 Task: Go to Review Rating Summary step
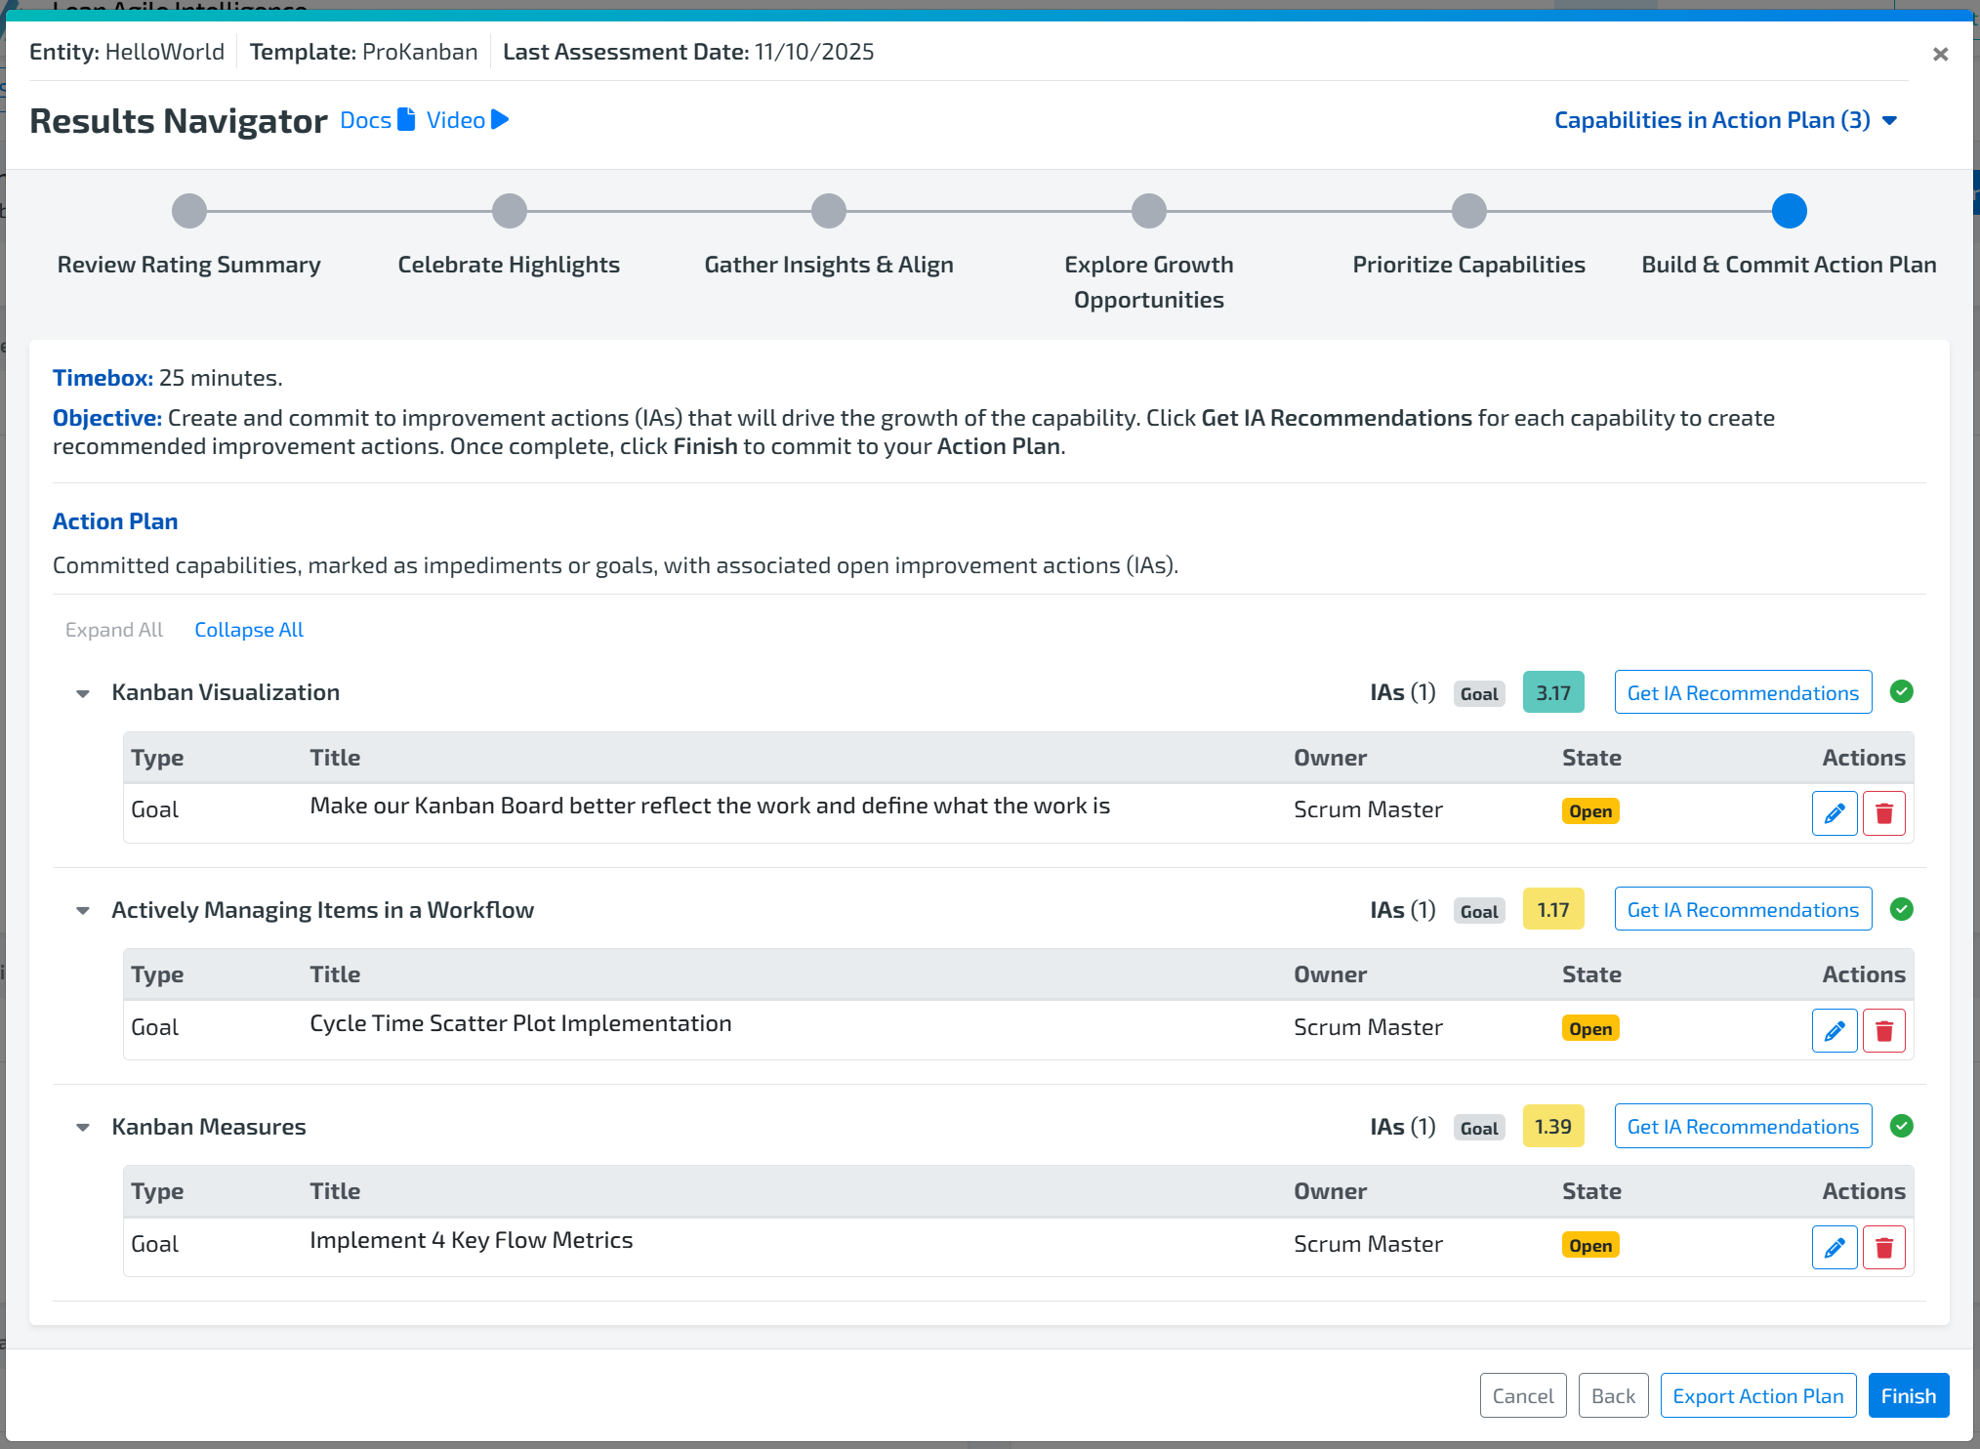click(188, 211)
